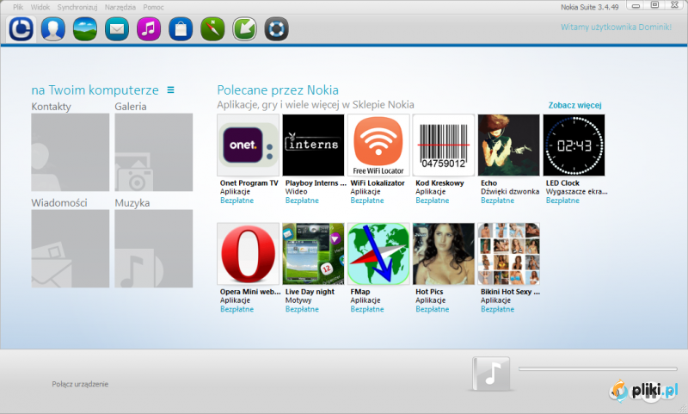Select the Bikini Hot Sexy app thumbnail
The image size is (688, 414).
[508, 254]
